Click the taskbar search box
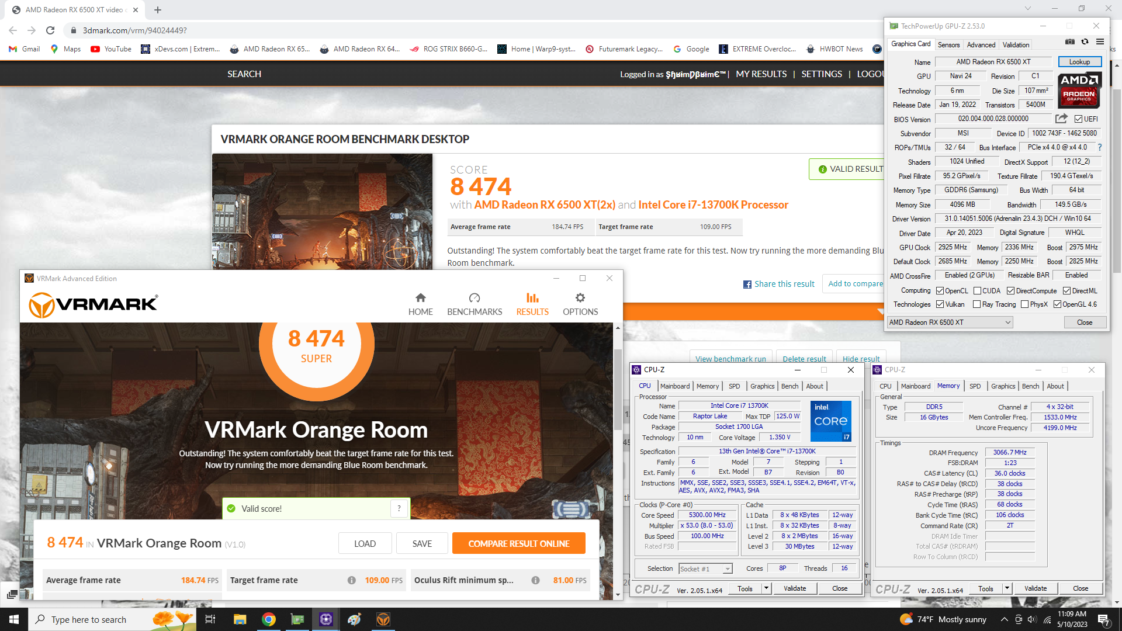Image resolution: width=1122 pixels, height=631 pixels. click(x=112, y=619)
